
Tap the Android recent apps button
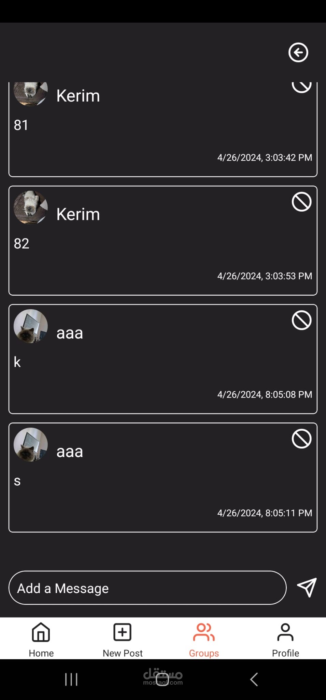[x=71, y=679]
